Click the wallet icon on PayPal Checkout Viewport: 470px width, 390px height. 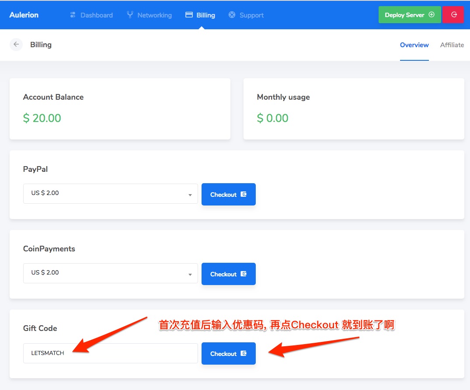[244, 195]
